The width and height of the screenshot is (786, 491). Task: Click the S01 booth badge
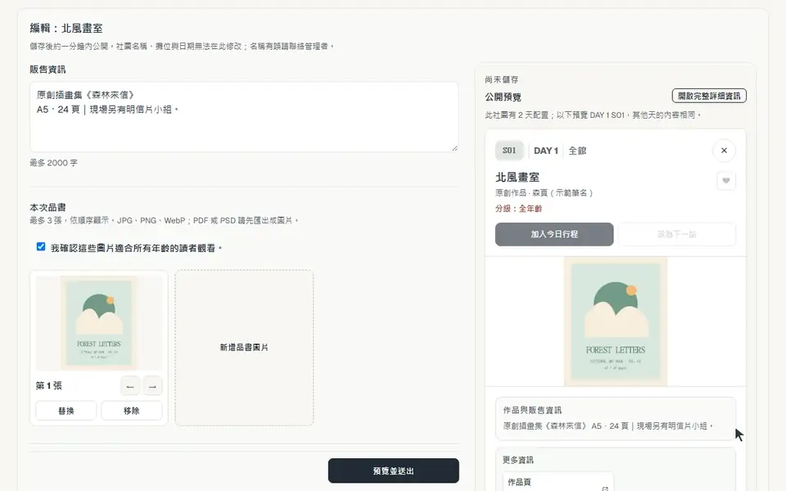tap(509, 151)
